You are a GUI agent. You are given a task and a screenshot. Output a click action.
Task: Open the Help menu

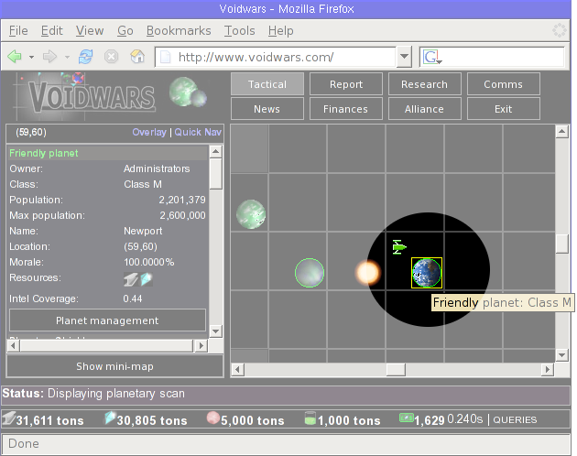[281, 30]
